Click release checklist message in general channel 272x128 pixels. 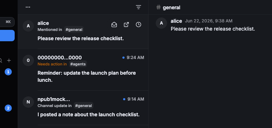point(213,29)
